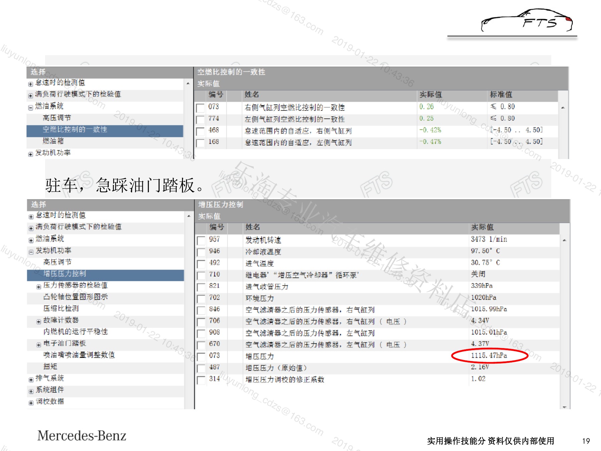Tick the checkbox for row 908 pressure sensor, 左气缸列

coord(201,334)
